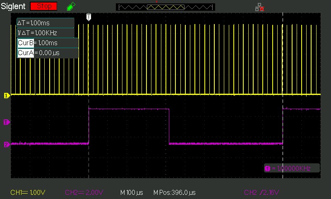Click the network disconnected icon

pyautogui.click(x=260, y=7)
